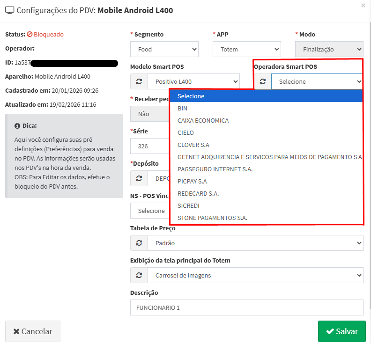Open the Segmento dropdown showing Food
This screenshot has height=344, width=371.
(x=164, y=49)
